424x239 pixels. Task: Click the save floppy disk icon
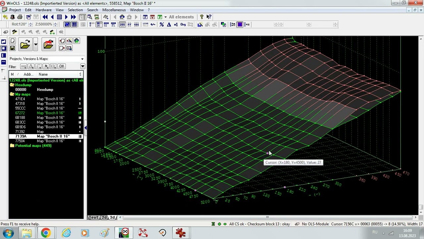[12, 48]
